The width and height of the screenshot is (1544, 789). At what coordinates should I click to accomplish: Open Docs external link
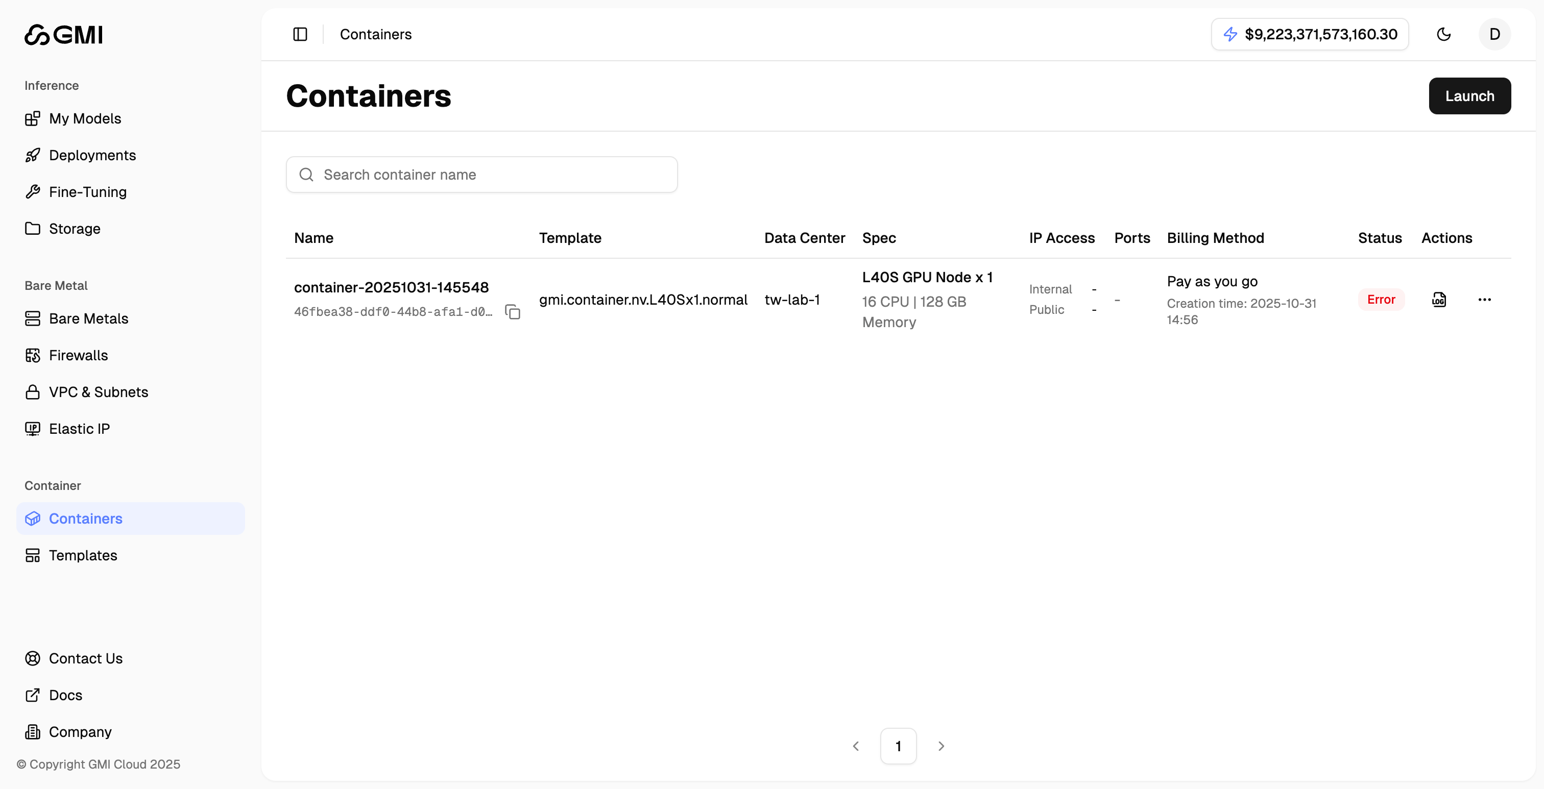(65, 695)
